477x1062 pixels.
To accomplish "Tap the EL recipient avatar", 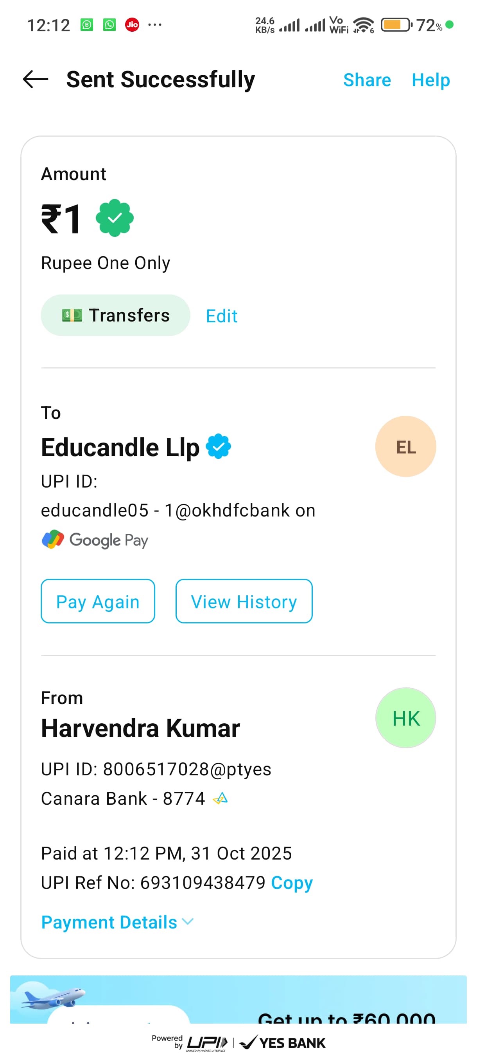I will coord(405,446).
